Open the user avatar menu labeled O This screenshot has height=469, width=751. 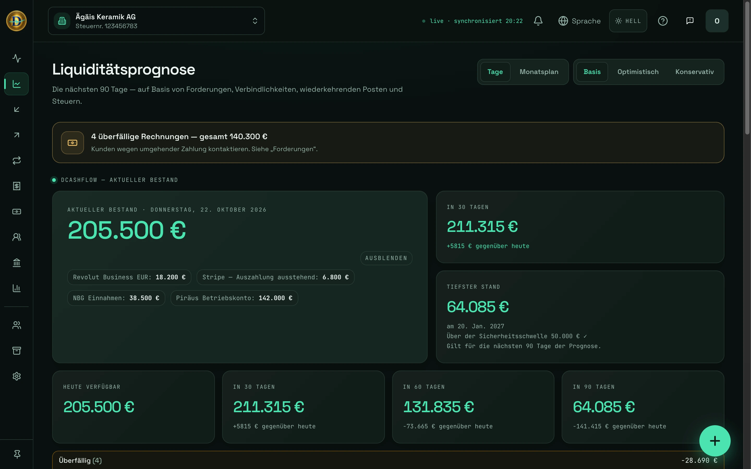coord(717,21)
